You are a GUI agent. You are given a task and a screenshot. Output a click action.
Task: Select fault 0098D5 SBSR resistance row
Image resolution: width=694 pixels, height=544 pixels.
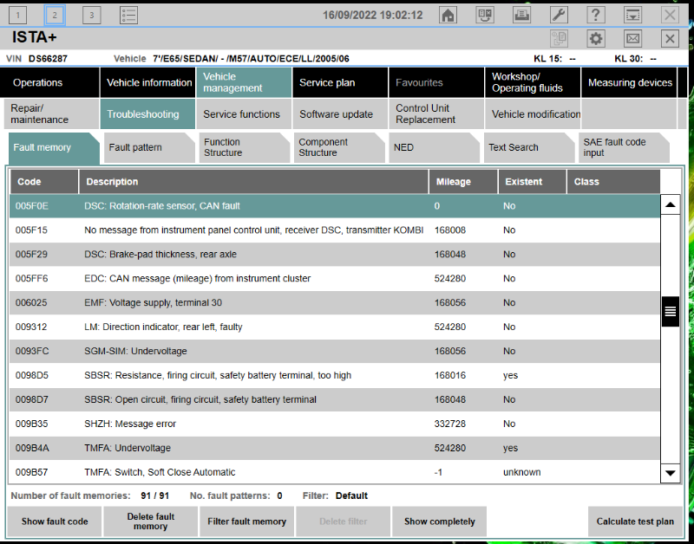click(x=335, y=376)
